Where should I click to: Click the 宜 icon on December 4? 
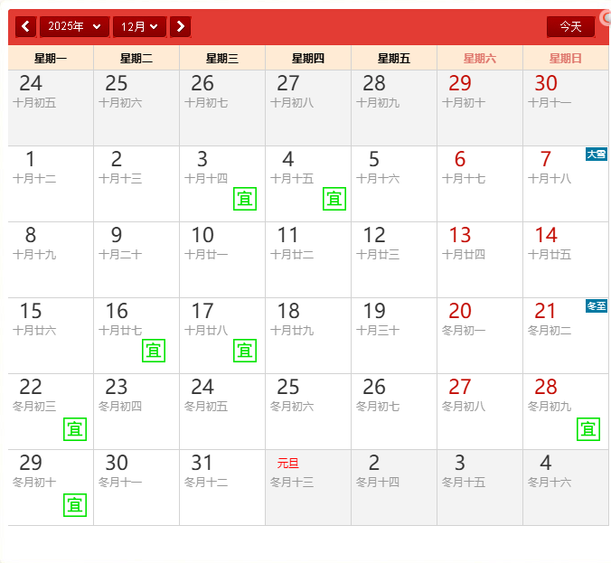pos(334,199)
